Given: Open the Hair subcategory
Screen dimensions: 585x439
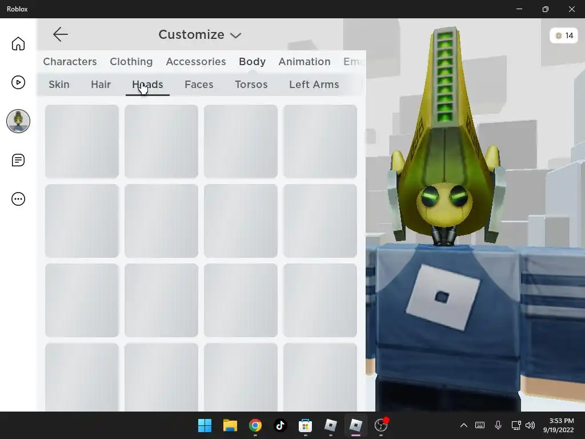Looking at the screenshot, I should pos(101,85).
